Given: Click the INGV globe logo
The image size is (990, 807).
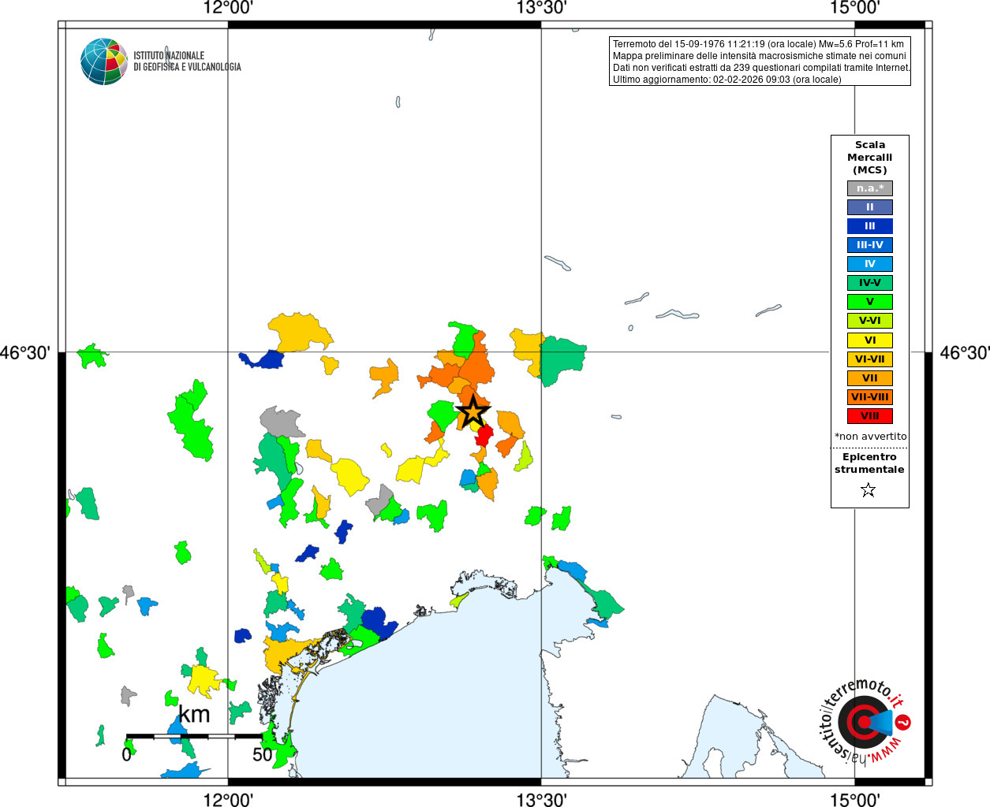Looking at the screenshot, I should [103, 61].
